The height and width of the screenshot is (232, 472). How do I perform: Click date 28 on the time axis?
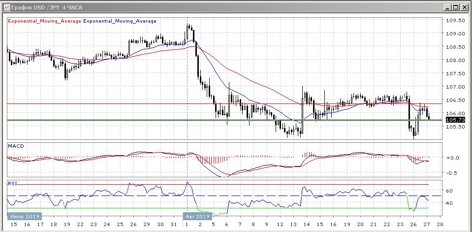(x=440, y=224)
